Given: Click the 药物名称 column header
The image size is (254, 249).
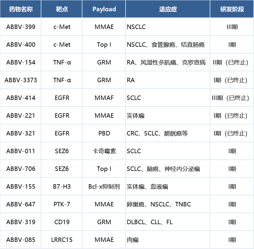Looking at the screenshot, I should 21,9.
